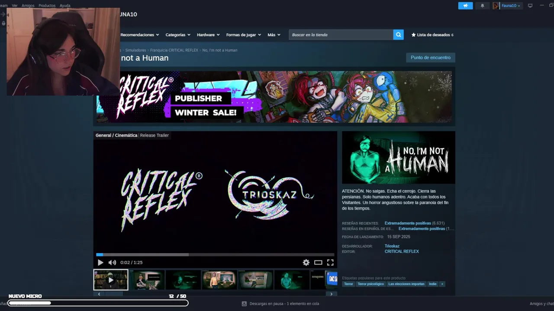554x311 pixels.
Task: Click the No, I'm not a Human header image
Action: (398, 158)
